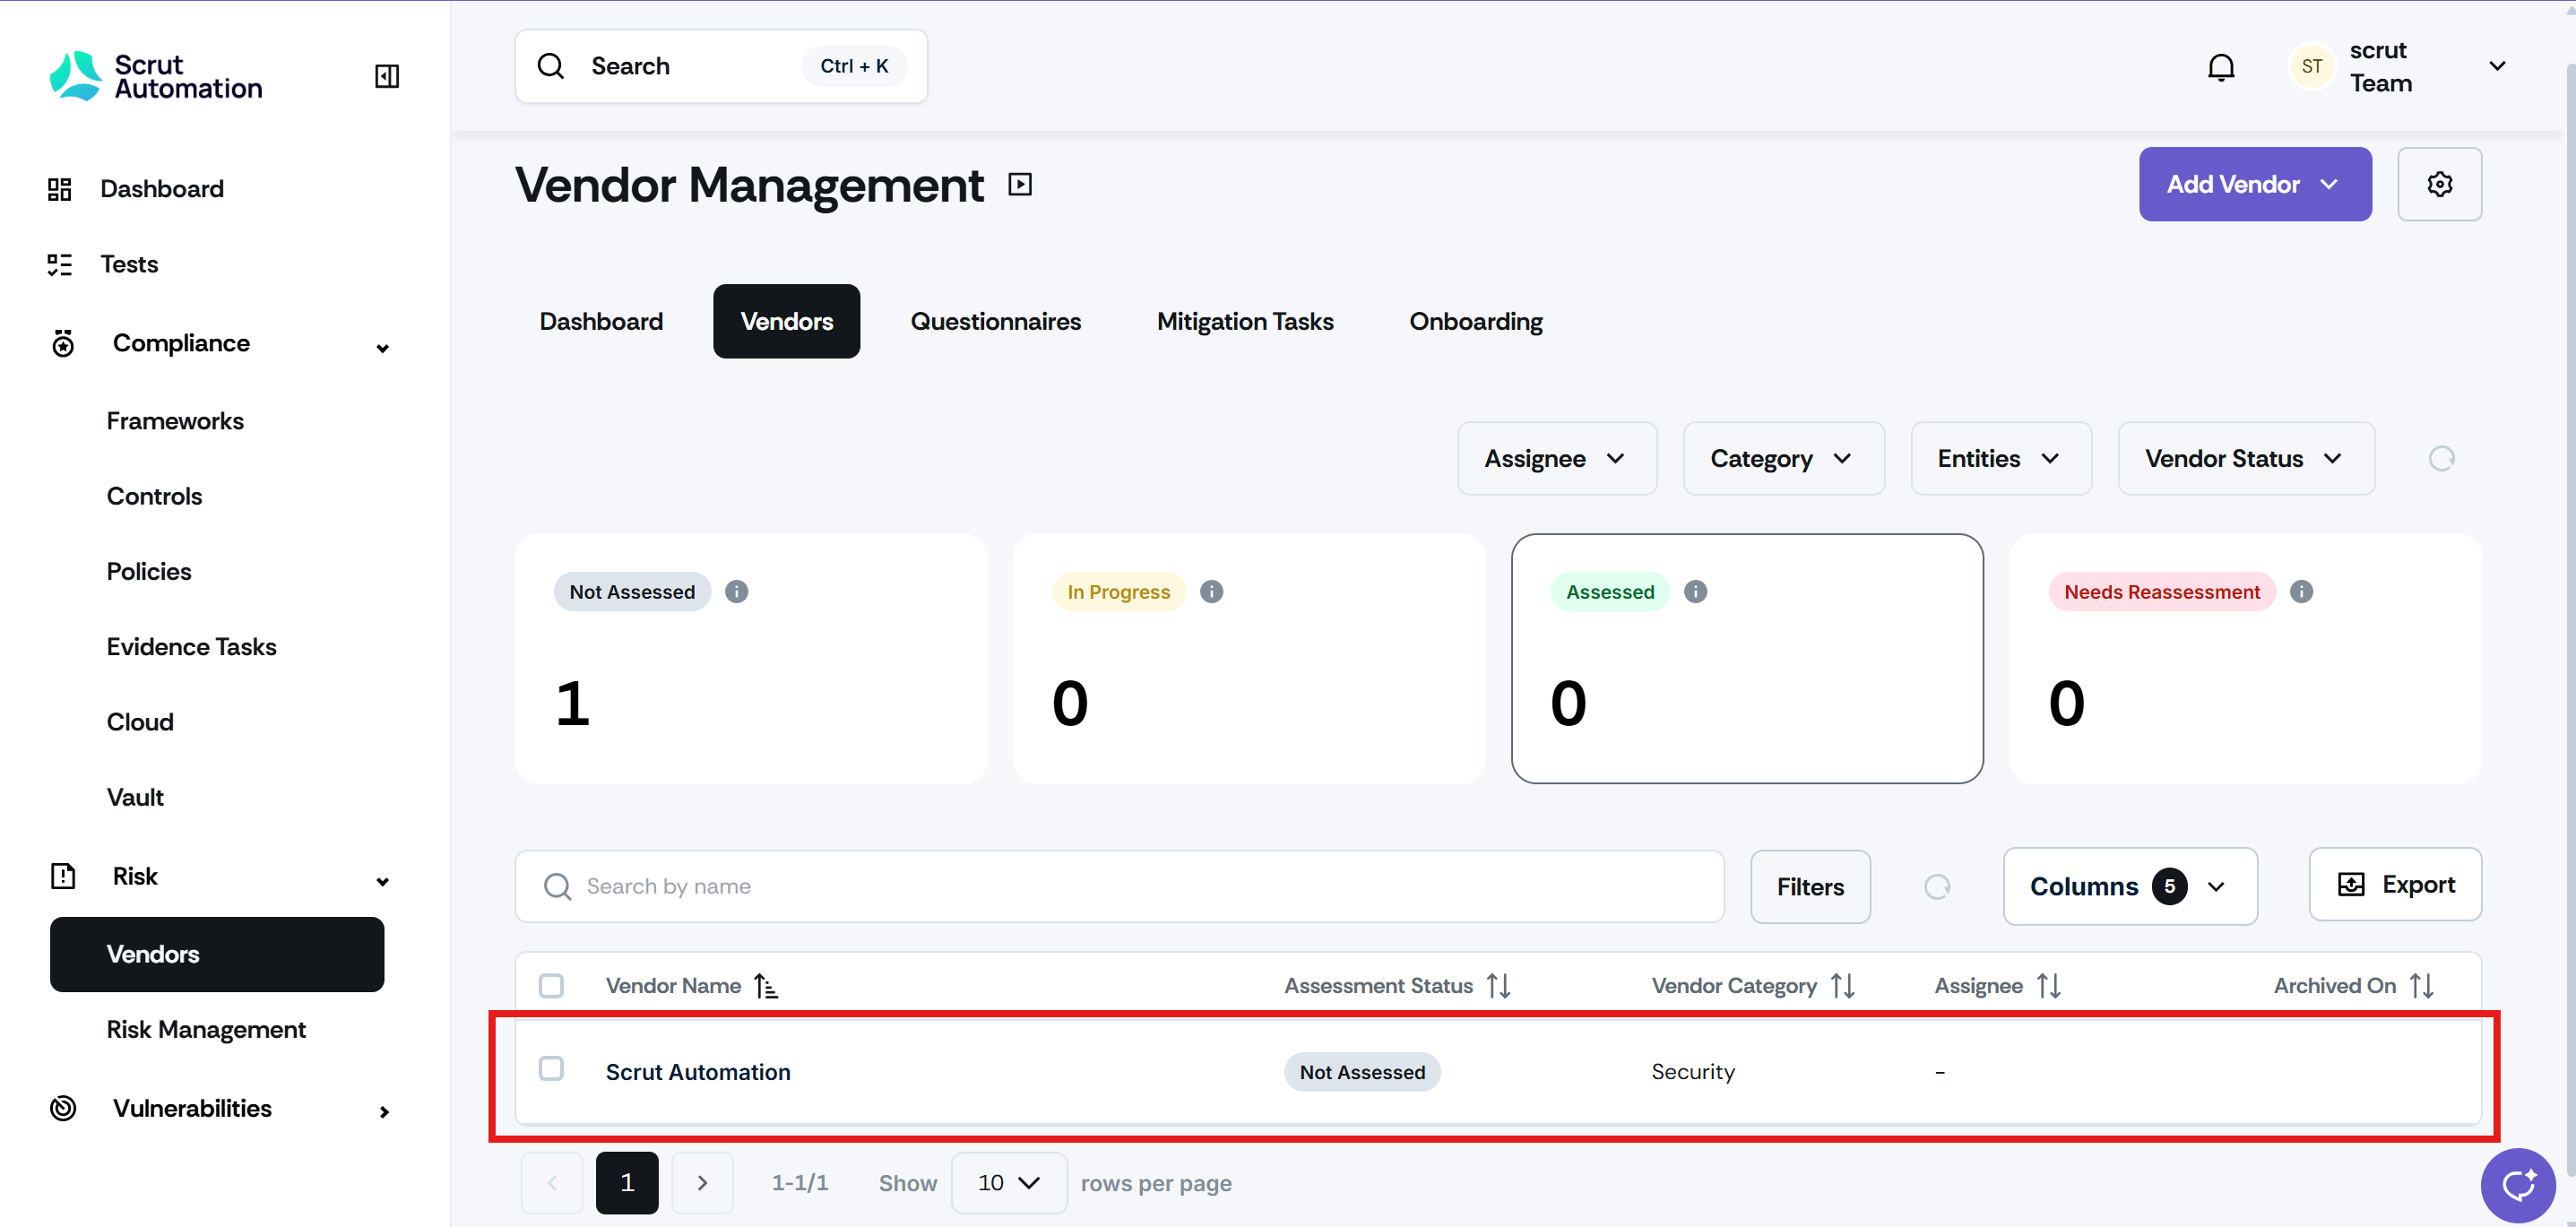The width and height of the screenshot is (2576, 1227).
Task: Toggle the select-all vendors checkbox
Action: click(x=551, y=986)
